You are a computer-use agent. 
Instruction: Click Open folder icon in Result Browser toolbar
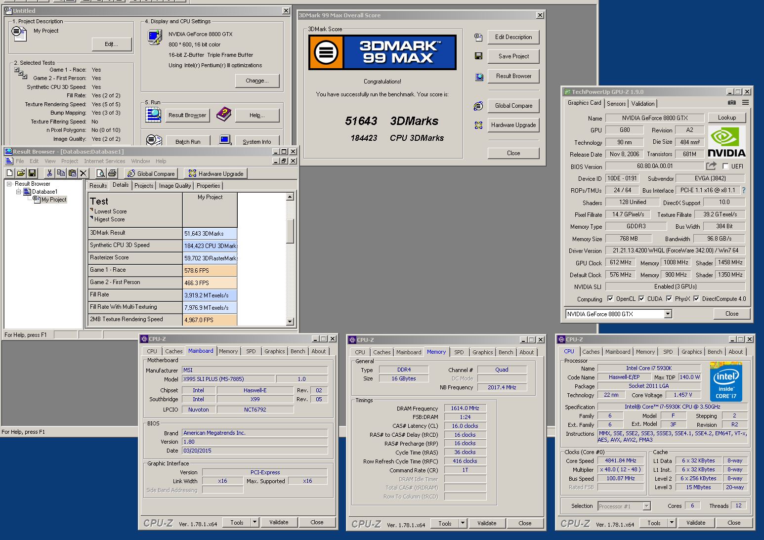(21, 173)
